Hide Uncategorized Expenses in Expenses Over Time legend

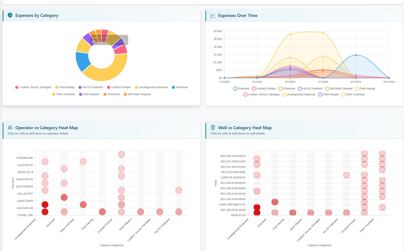[x=299, y=95]
